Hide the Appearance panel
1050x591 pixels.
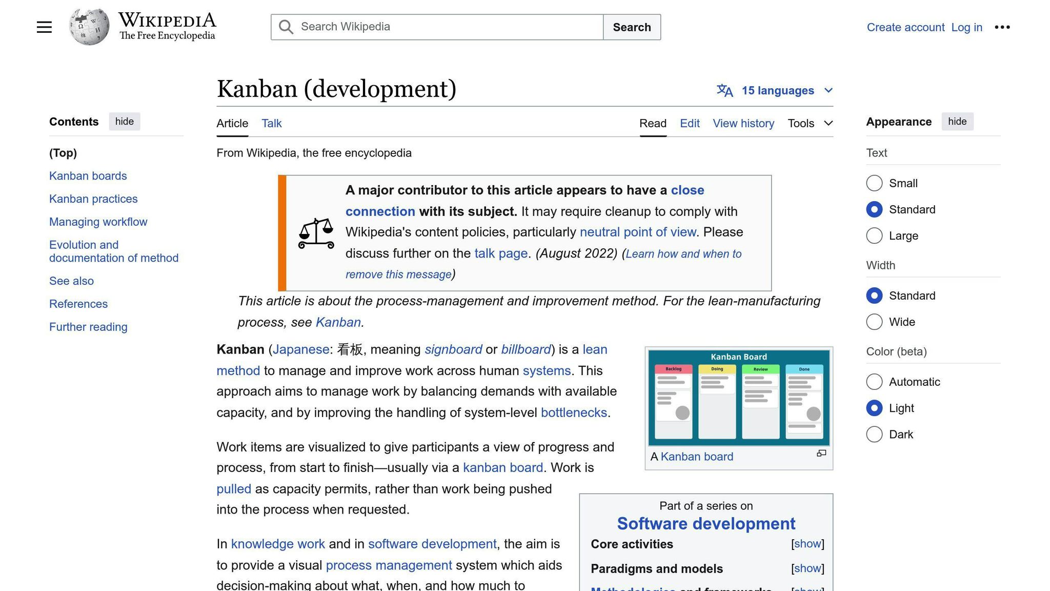(x=957, y=122)
